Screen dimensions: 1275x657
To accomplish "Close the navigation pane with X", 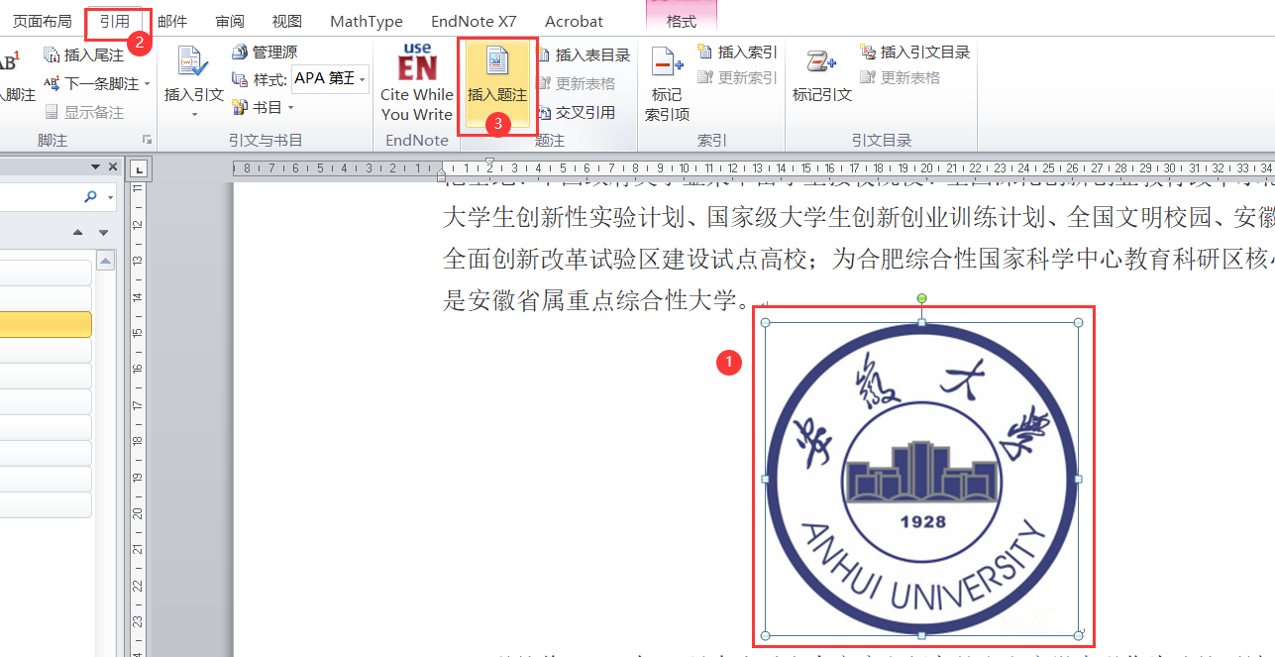I will click(x=113, y=166).
